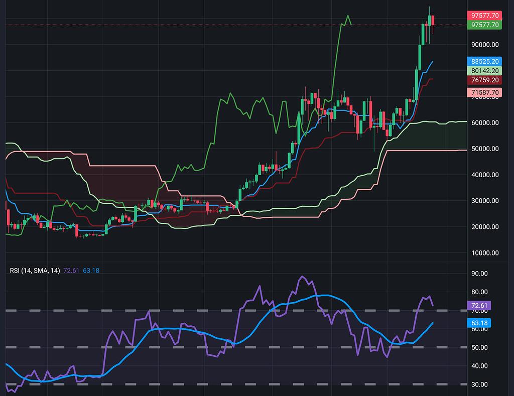Click the green 97577.70 price label
Image resolution: width=514 pixels, height=396 pixels.
pos(484,25)
